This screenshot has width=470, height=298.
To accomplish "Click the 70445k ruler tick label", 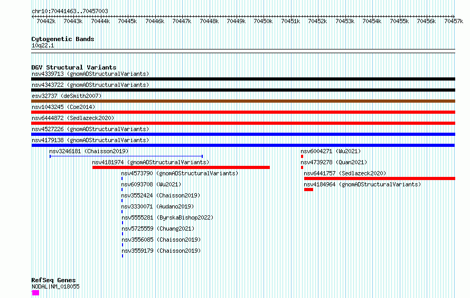I will coord(127,21).
